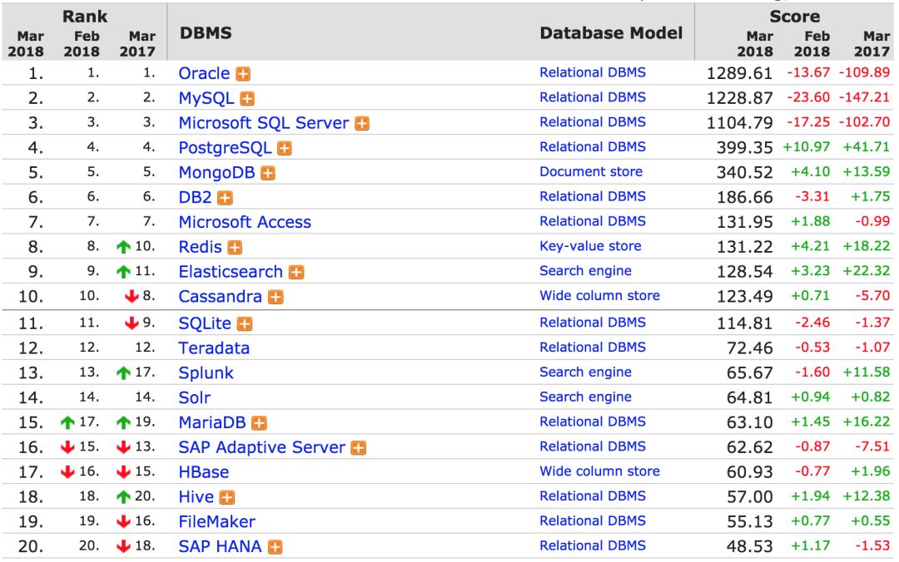
Task: Click the orange plus icon next to Hive
Action: (x=227, y=498)
